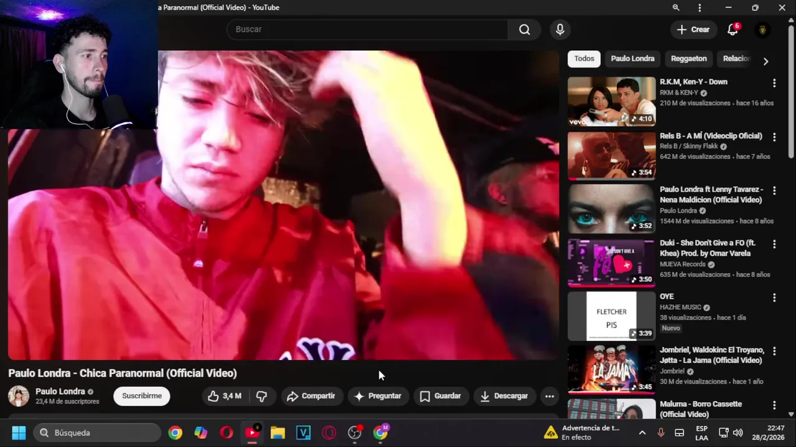Open Paulo Londra channel name link
The height and width of the screenshot is (447, 796).
(60, 392)
